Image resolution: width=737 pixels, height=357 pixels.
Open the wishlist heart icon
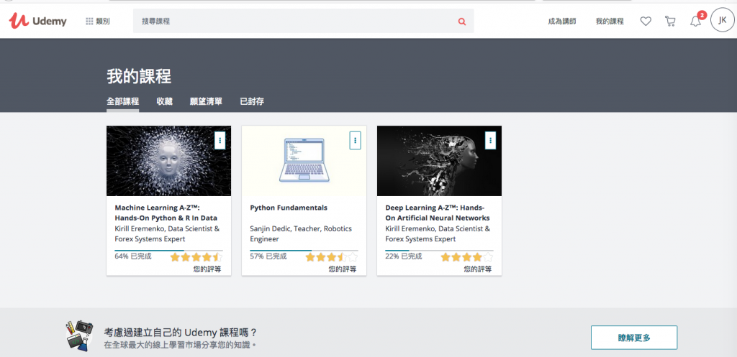coord(646,21)
